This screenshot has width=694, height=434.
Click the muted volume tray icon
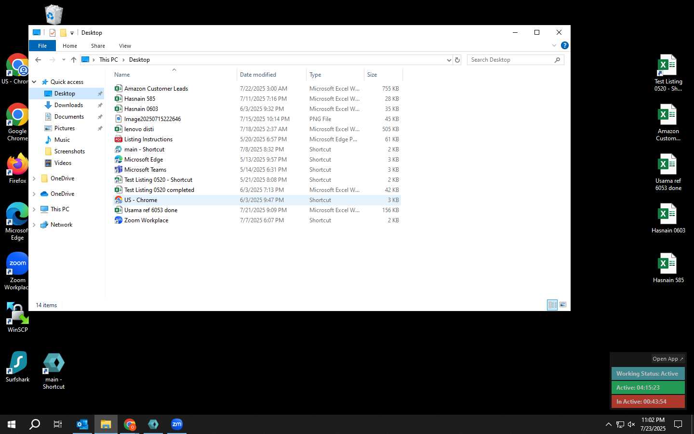[x=631, y=424]
